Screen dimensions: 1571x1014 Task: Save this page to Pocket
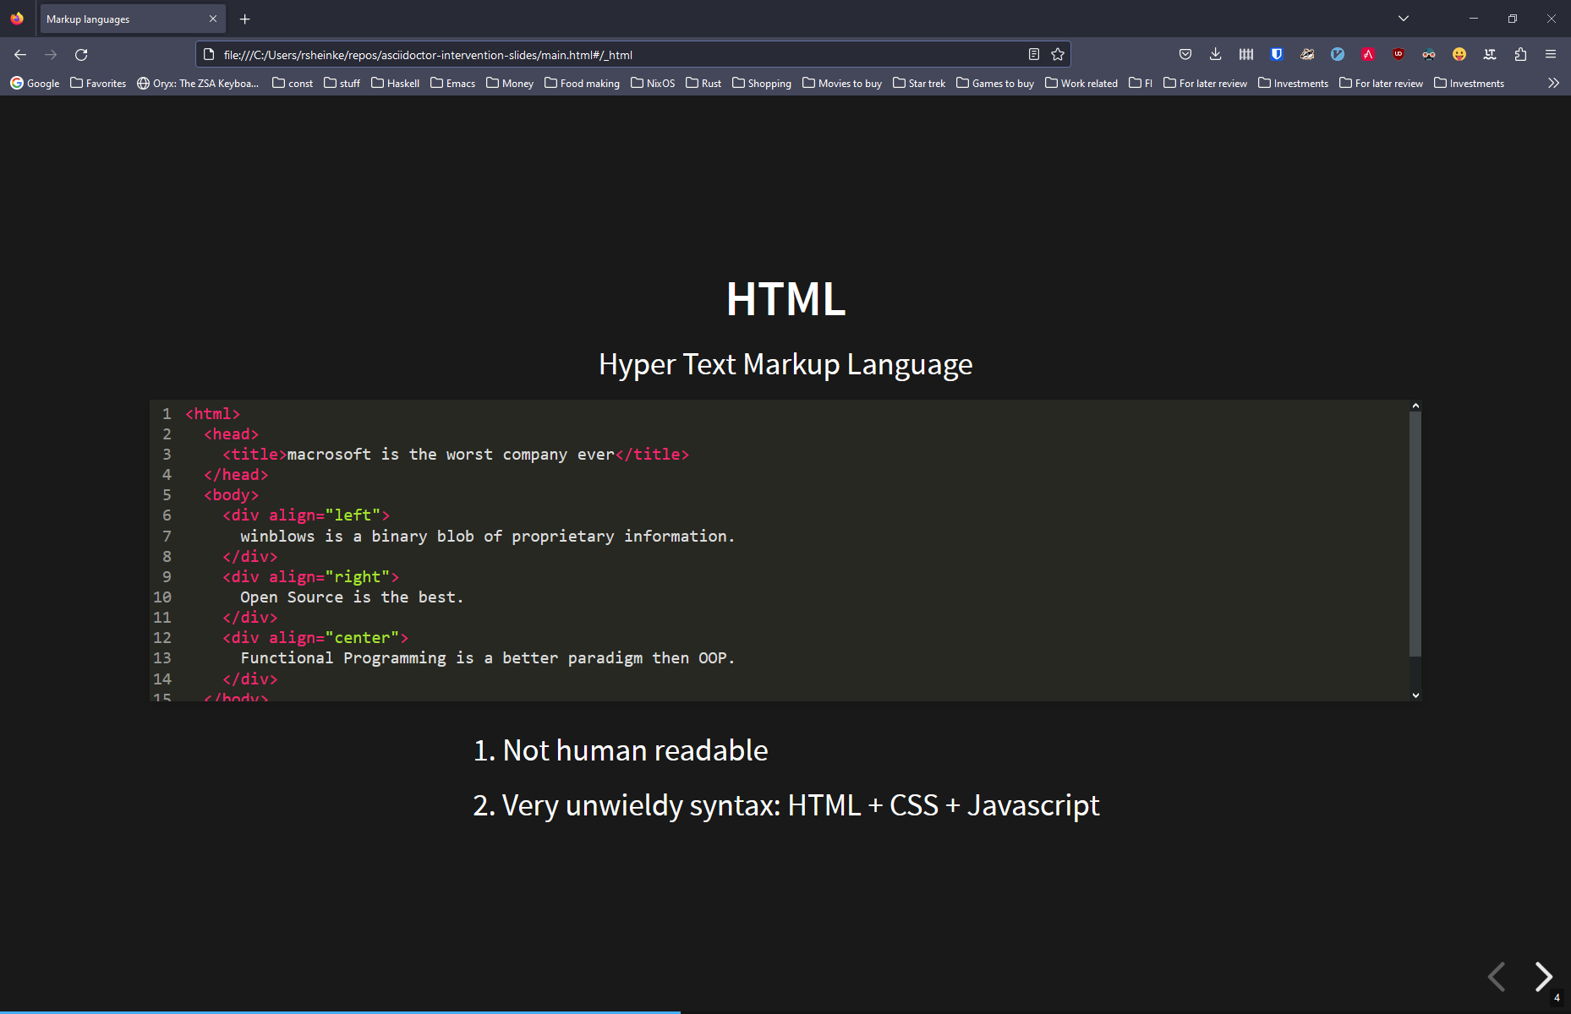[1185, 54]
